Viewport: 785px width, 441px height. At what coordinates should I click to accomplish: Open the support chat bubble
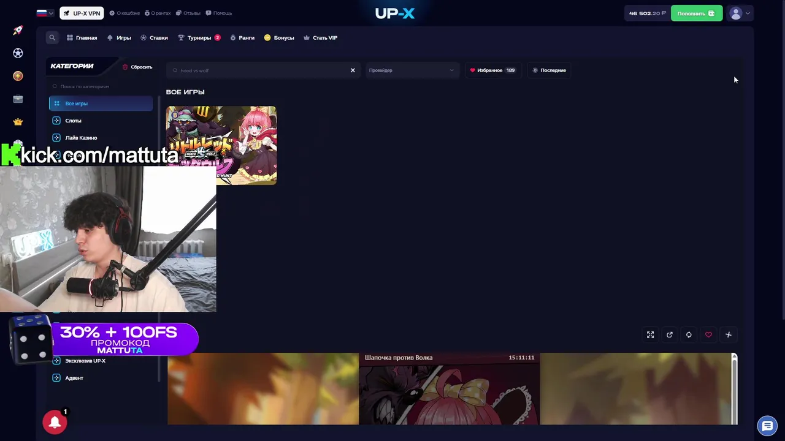click(x=767, y=426)
